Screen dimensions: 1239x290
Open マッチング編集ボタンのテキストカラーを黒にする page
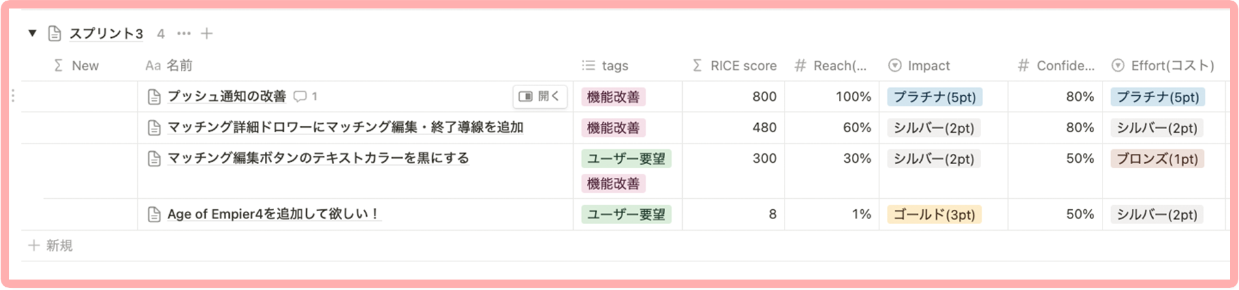(318, 158)
